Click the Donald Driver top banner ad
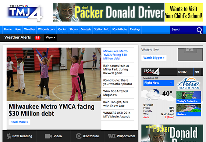 (128, 12)
